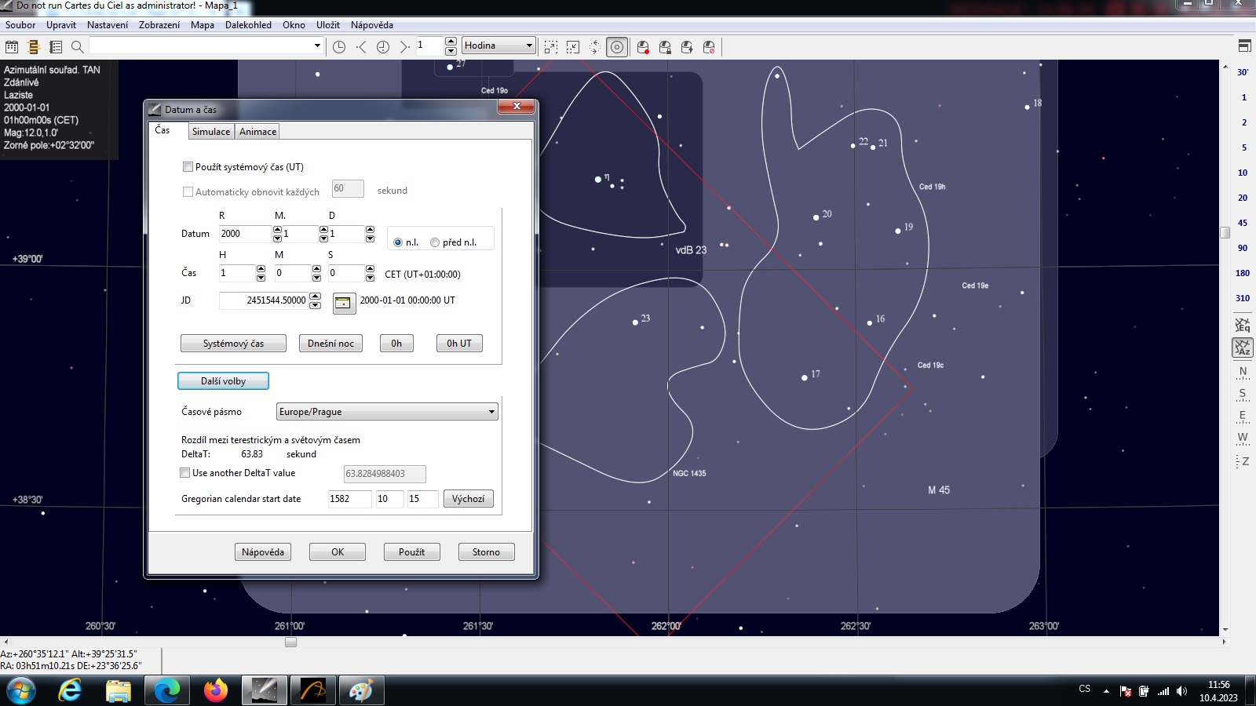Open Firefox from the taskbar
This screenshot has height=706, width=1256.
click(215, 690)
